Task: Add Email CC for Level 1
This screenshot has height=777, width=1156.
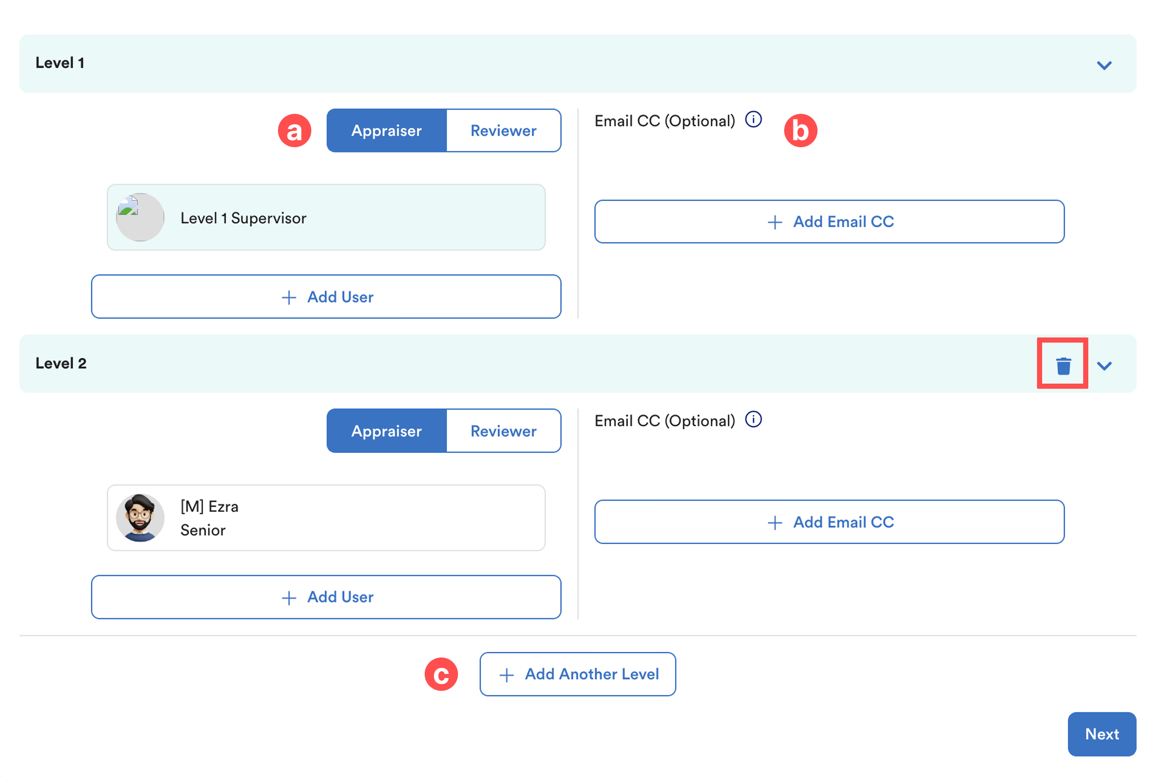Action: [x=829, y=222]
